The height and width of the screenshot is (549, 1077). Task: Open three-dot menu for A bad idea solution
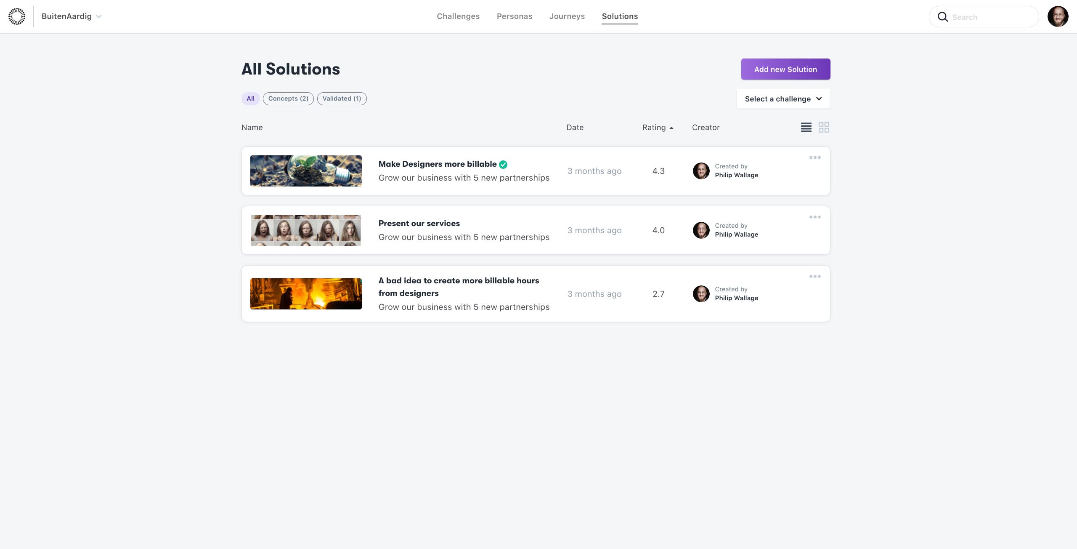[815, 277]
